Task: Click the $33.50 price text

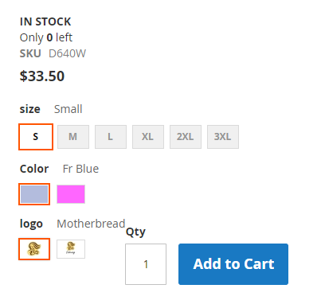Action: (42, 76)
